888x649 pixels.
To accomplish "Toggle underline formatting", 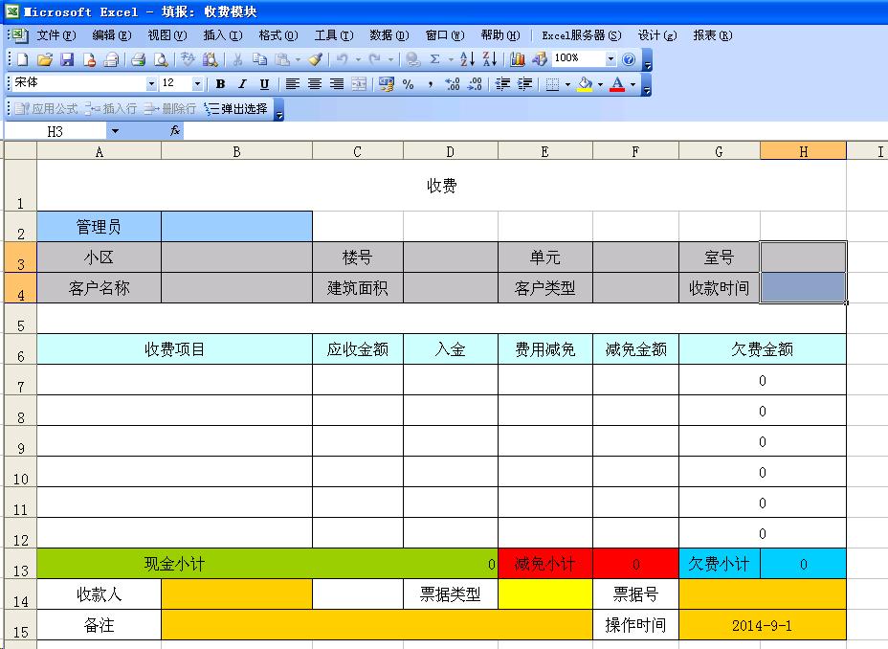I will (264, 84).
